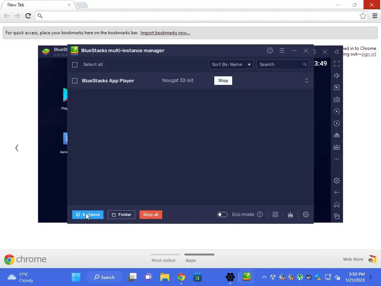
Task: Open Microsoft Store in taskbar
Action: coord(197,277)
